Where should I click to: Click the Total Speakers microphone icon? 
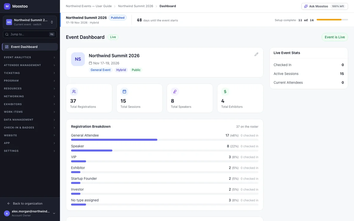175,92
